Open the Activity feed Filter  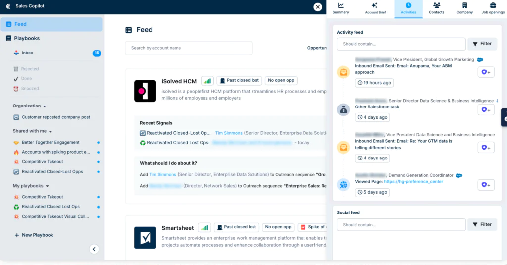pos(482,44)
